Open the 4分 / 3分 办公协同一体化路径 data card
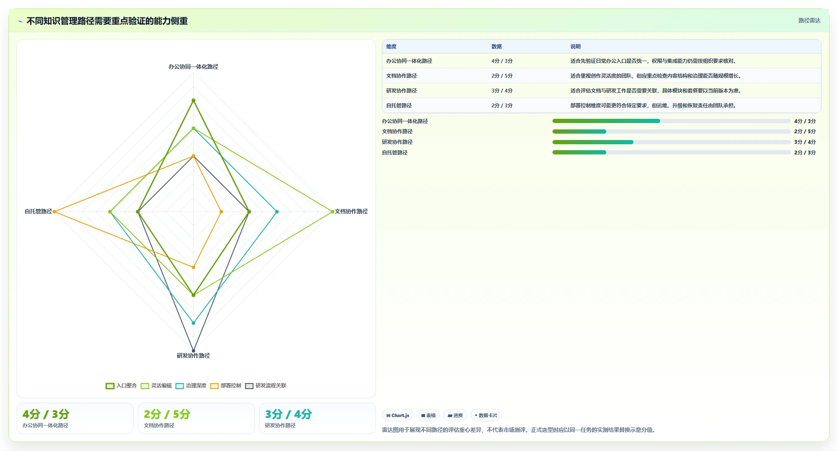This screenshot has height=451, width=838. tap(75, 418)
